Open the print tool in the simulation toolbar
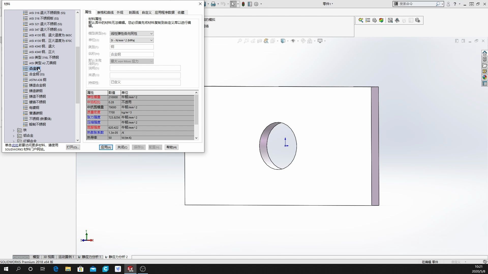Viewport: 488px width, 274px height. pyautogui.click(x=397, y=20)
